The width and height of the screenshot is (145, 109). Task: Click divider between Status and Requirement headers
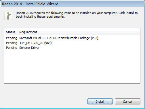18,32
